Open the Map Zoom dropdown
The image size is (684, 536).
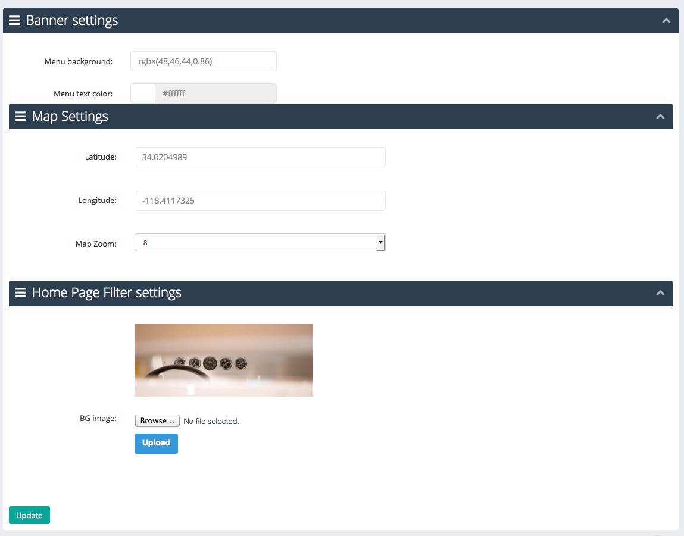click(x=260, y=242)
